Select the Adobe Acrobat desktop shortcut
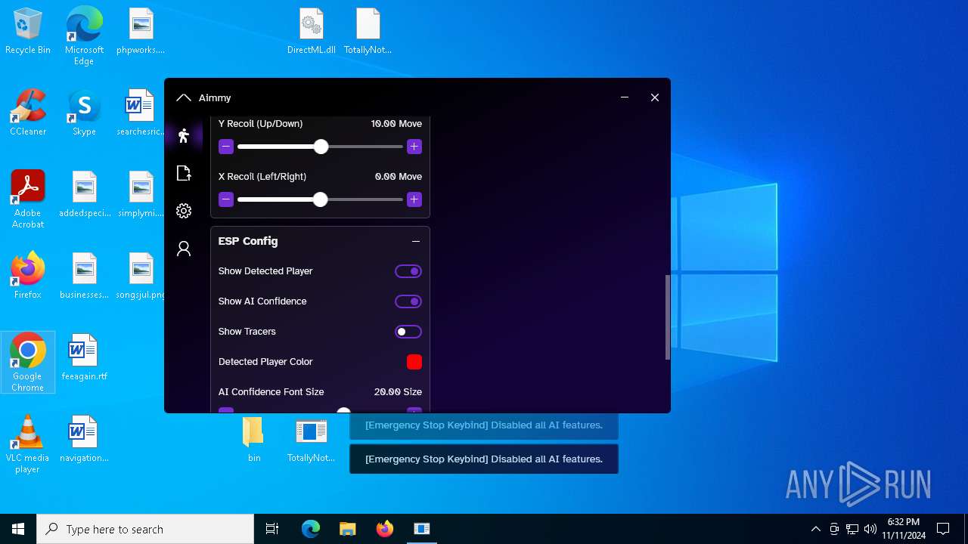This screenshot has height=544, width=968. coord(28,199)
